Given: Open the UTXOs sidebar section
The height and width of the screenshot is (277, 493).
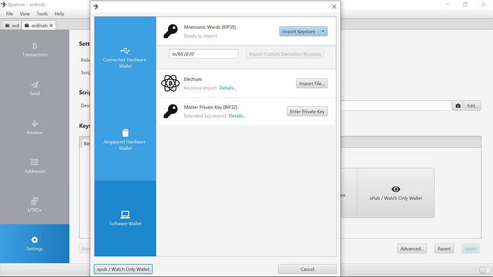Looking at the screenshot, I should coord(35,205).
